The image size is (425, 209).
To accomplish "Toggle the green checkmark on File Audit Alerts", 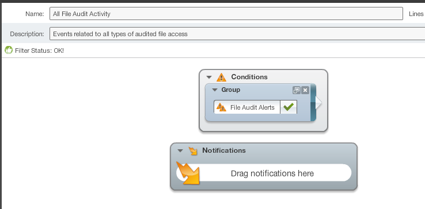I will [x=289, y=107].
